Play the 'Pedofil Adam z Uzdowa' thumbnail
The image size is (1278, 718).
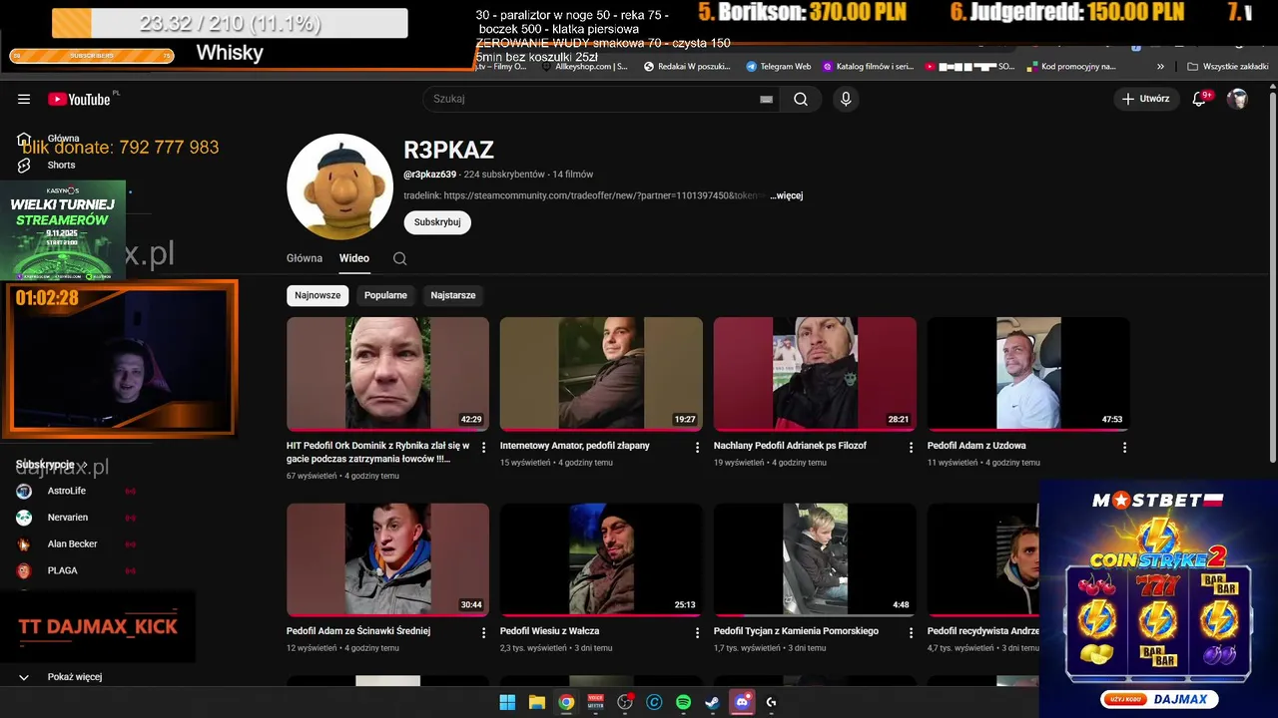(x=1028, y=374)
